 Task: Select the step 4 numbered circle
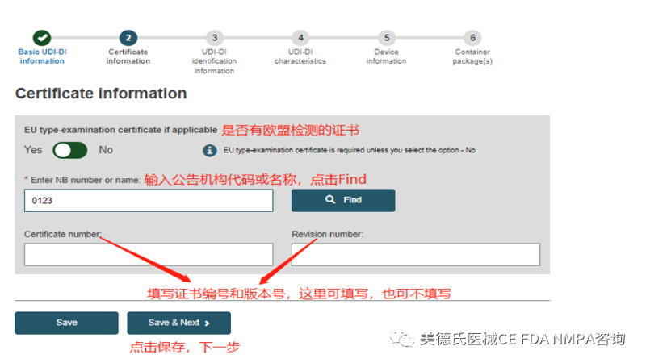(300, 37)
